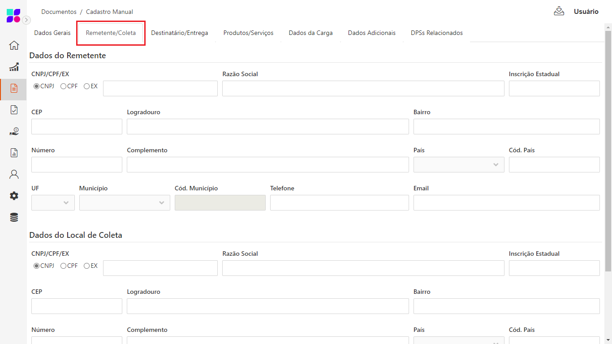Click the Documentos breadcrumb link
The height and width of the screenshot is (344, 612).
pos(59,12)
